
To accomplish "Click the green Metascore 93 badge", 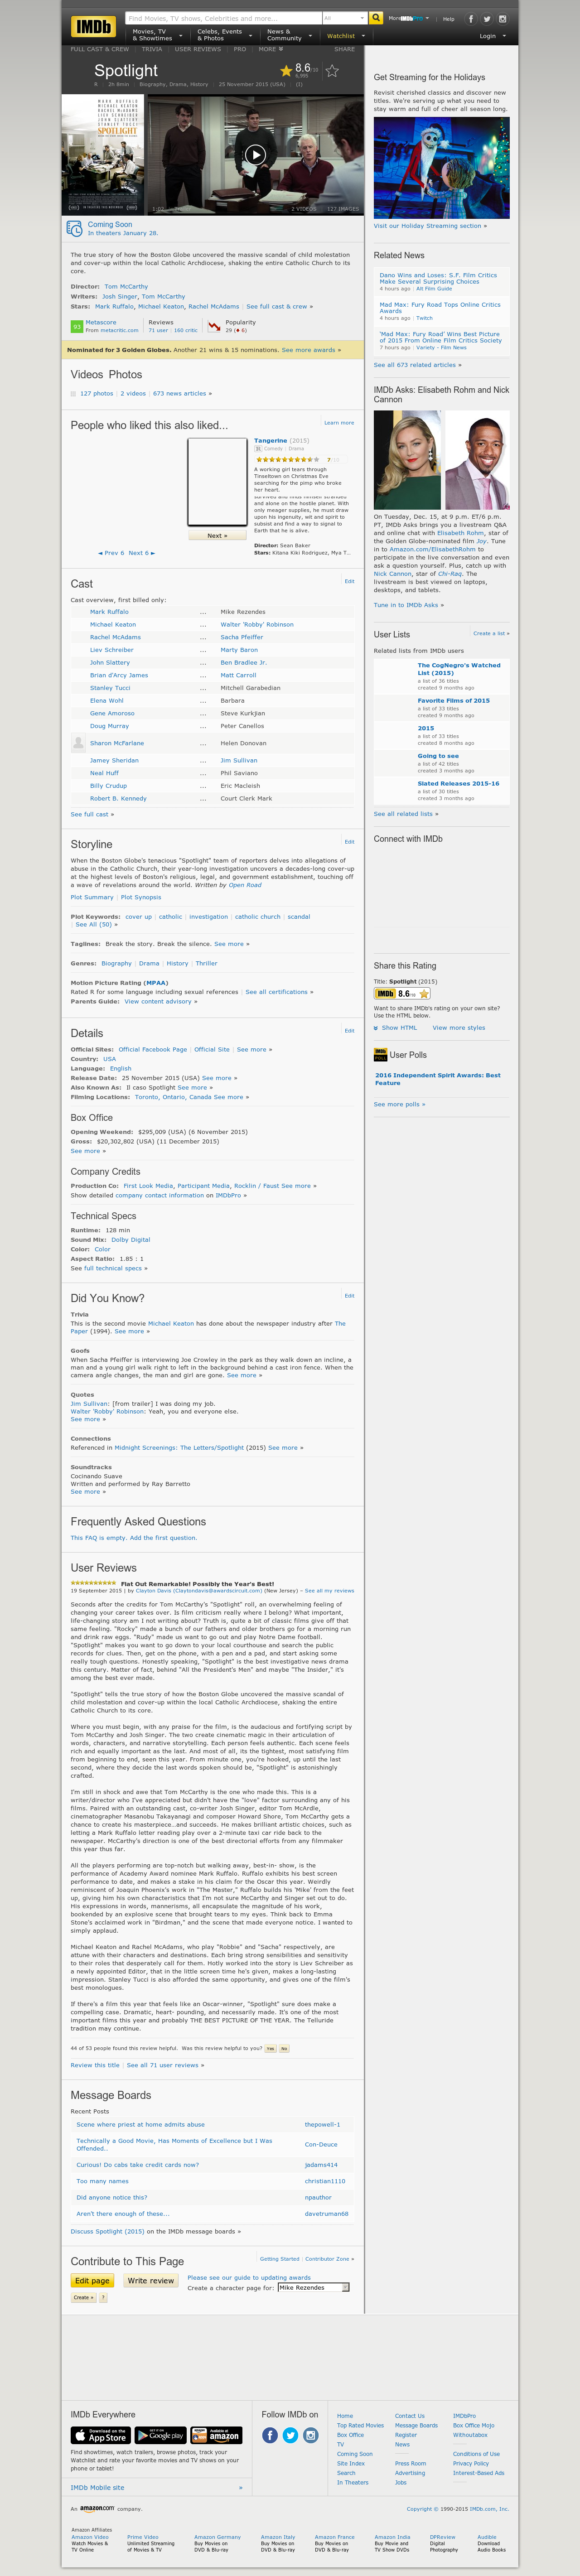I will [77, 326].
